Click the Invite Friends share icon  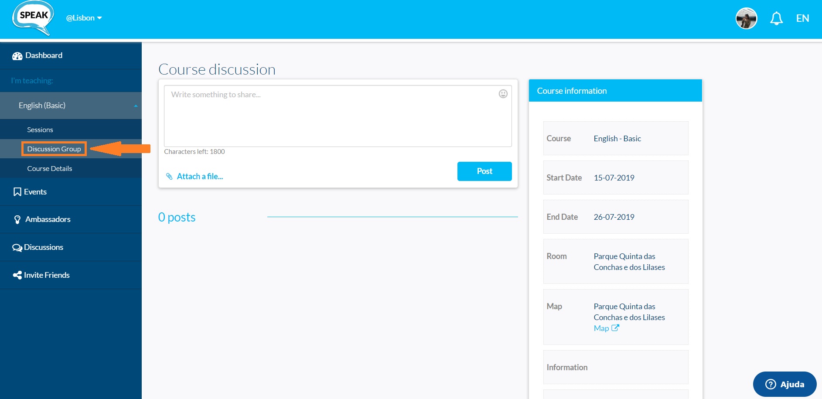17,275
